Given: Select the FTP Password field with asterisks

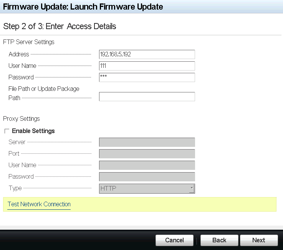Looking at the screenshot, I should tap(147, 77).
